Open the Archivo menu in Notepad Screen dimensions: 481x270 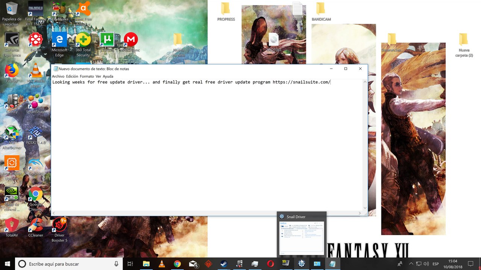point(58,76)
